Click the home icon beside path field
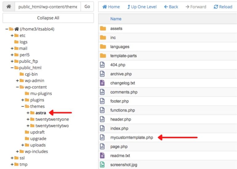 click(9, 6)
